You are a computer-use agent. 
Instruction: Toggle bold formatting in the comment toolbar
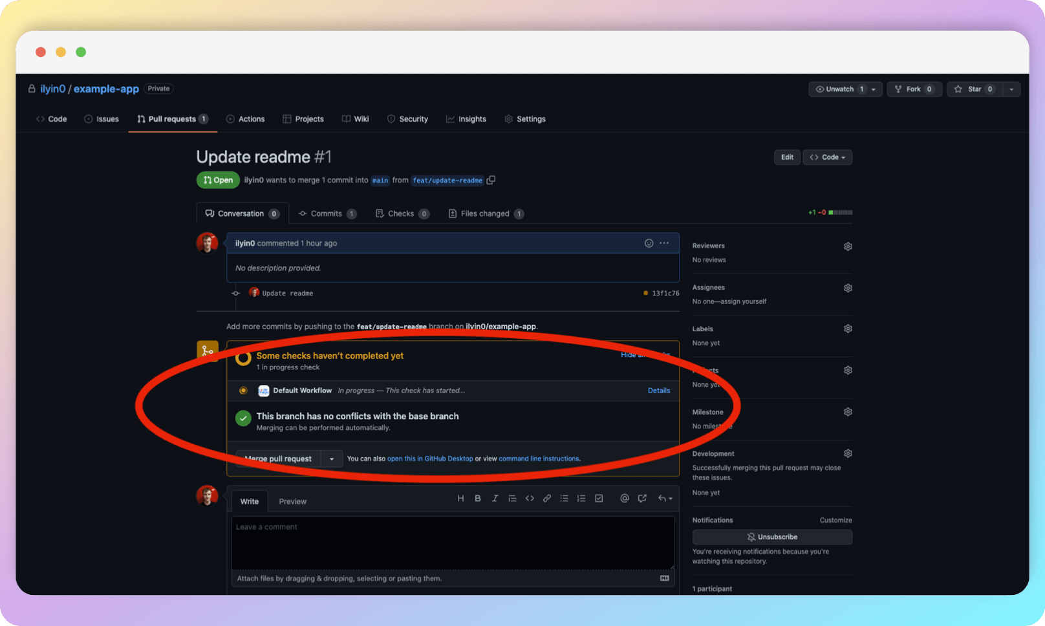(x=478, y=498)
